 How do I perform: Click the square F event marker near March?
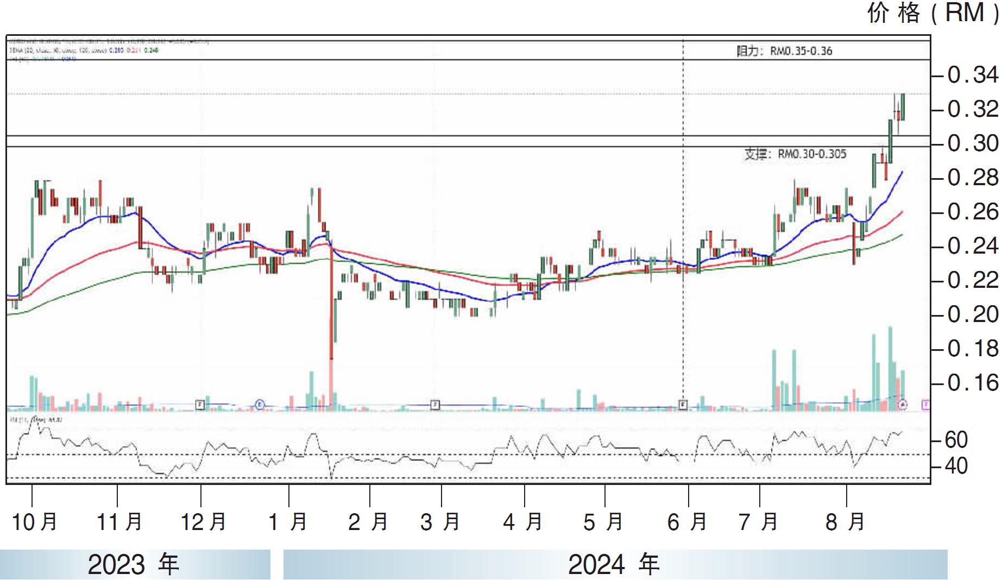(x=434, y=405)
